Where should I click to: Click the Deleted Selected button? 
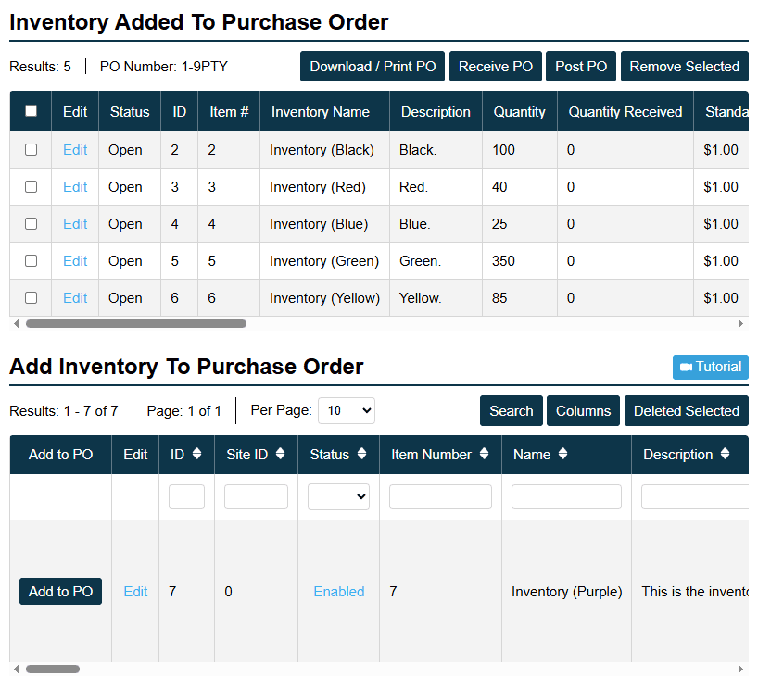pos(686,411)
